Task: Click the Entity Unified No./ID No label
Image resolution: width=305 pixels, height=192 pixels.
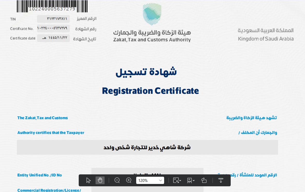Action: pos(40,175)
